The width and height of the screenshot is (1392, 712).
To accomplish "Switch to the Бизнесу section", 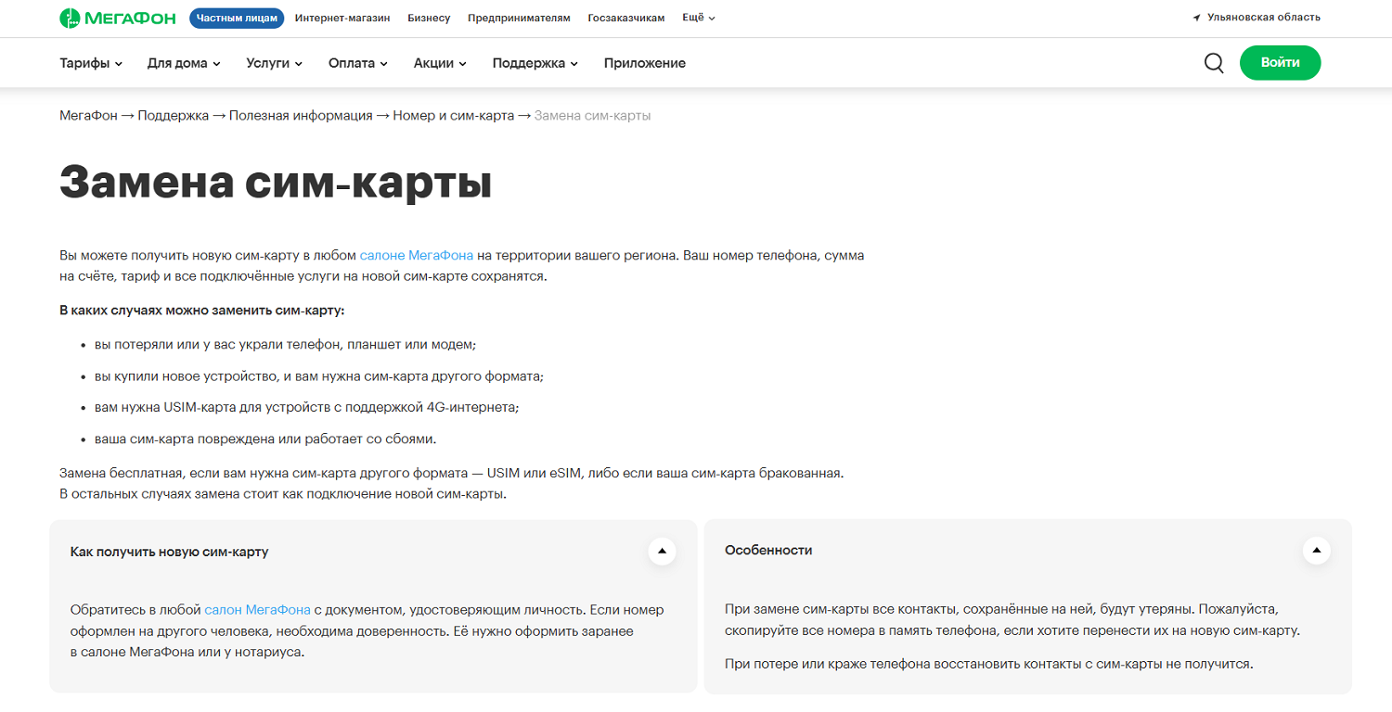I will click(x=429, y=18).
